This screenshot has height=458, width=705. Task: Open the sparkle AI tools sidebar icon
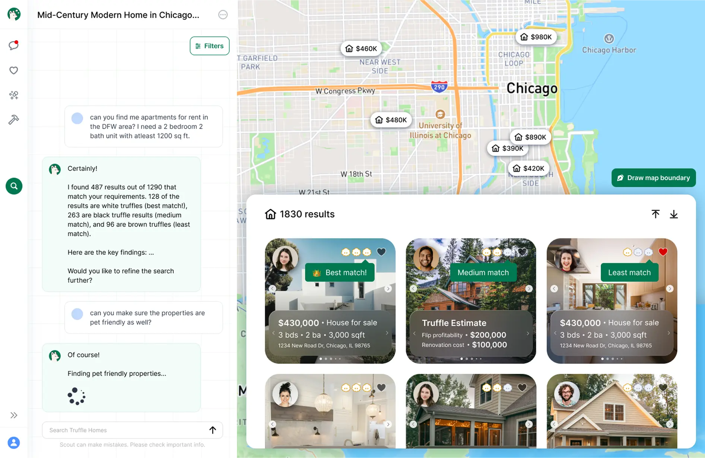[14, 95]
